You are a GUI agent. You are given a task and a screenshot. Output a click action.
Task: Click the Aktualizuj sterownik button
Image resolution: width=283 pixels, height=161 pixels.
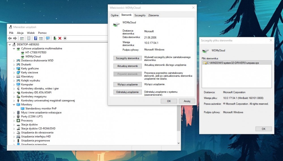(x=127, y=66)
